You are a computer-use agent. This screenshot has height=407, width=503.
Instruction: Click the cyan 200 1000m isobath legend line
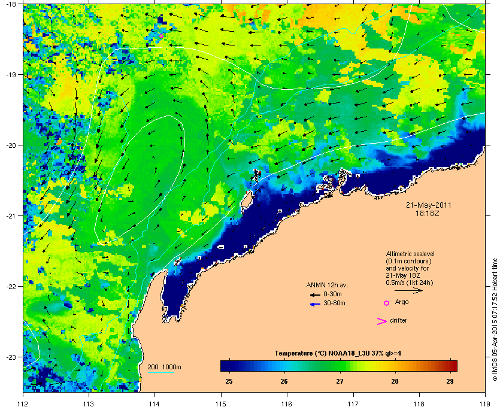160,372
